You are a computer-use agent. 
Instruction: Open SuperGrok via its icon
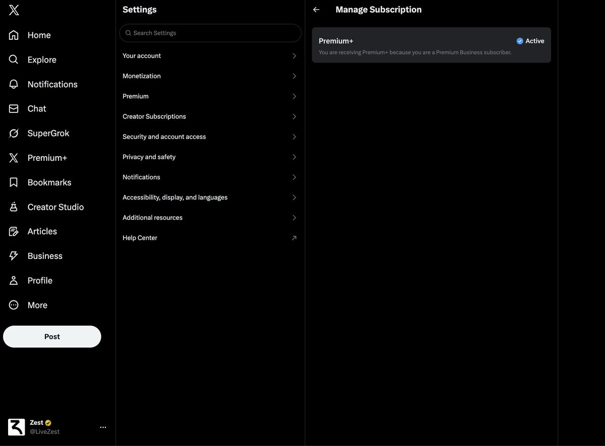pos(14,133)
